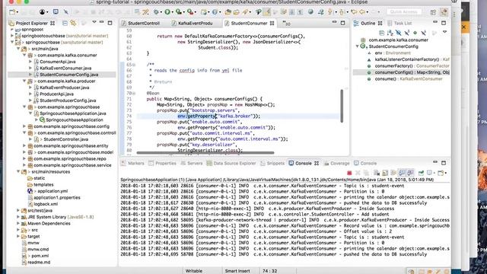The height and width of the screenshot is (274, 487).
Task: Toggle Hide Static members in Outline toolbar
Action: click(x=407, y=33)
